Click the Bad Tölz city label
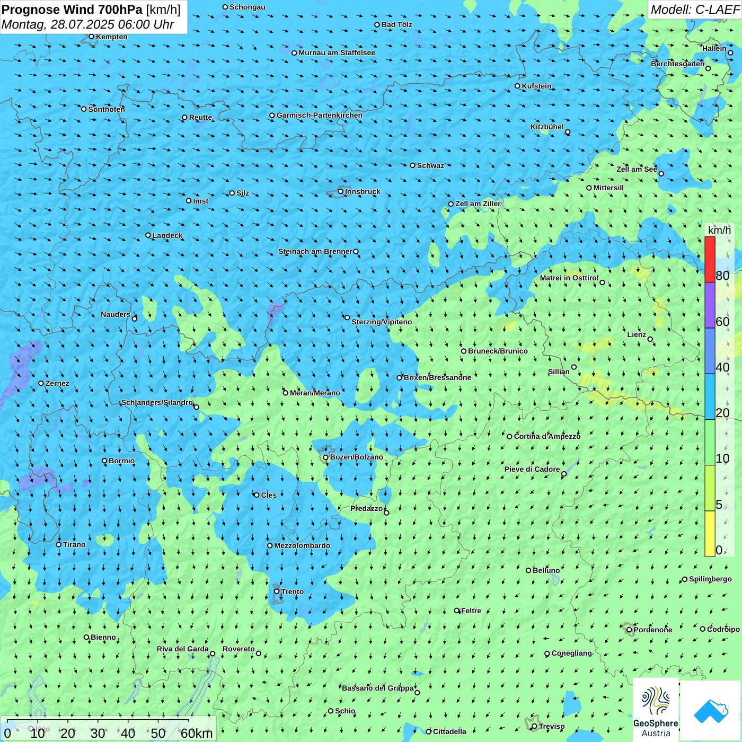The height and width of the screenshot is (742, 742). click(396, 24)
